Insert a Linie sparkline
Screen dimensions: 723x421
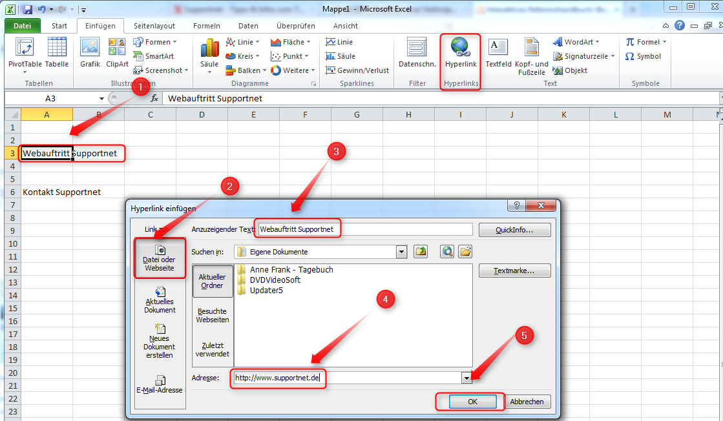(x=339, y=42)
